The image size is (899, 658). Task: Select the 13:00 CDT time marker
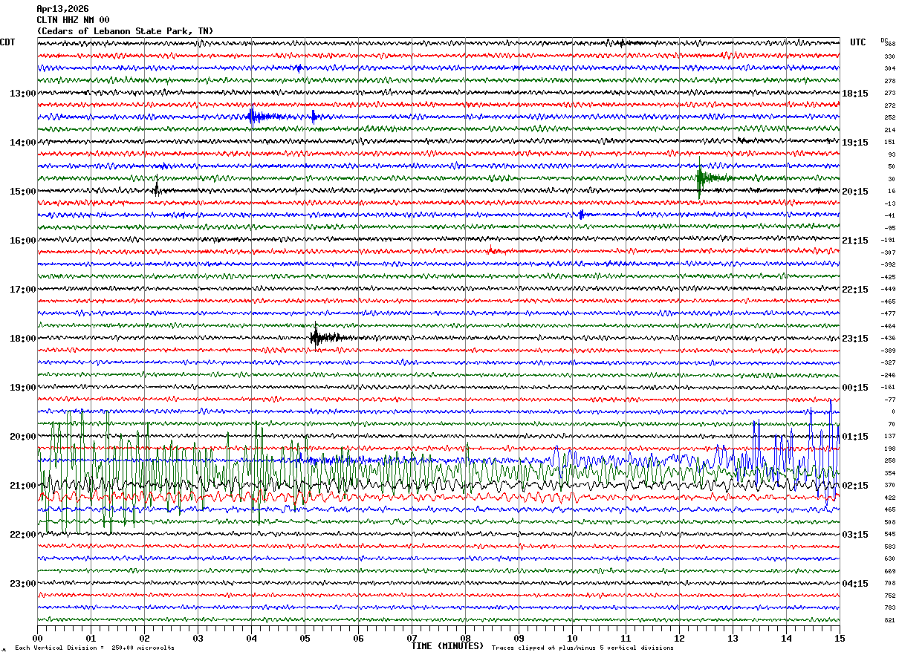(22, 94)
